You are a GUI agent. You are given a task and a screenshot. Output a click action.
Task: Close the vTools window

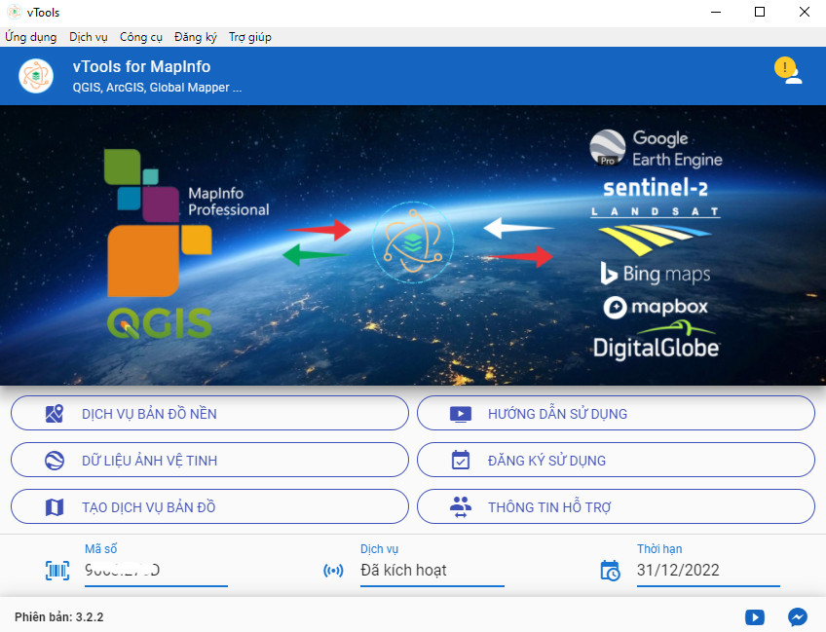804,12
